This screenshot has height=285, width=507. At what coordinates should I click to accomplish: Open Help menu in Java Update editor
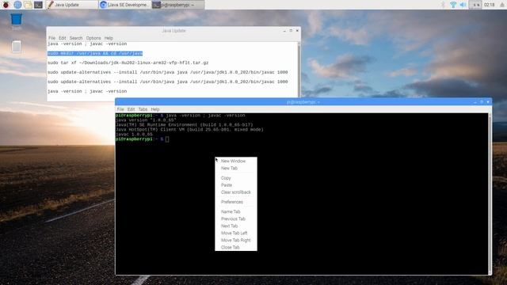point(109,38)
